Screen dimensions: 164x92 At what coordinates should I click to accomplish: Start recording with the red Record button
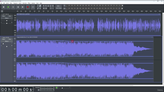click(28, 7)
